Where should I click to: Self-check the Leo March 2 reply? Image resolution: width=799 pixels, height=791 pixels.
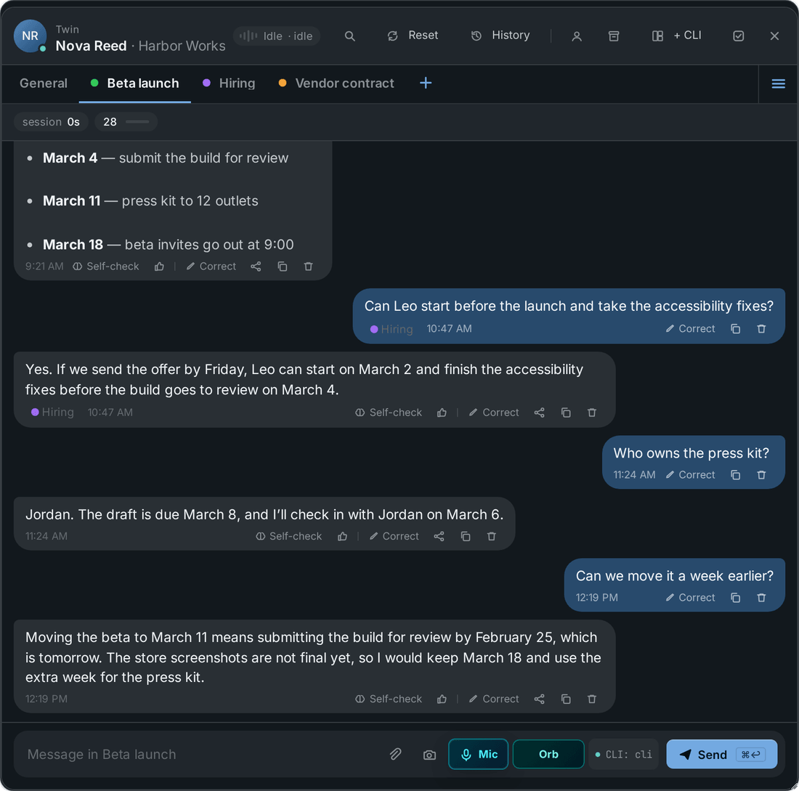pyautogui.click(x=389, y=413)
